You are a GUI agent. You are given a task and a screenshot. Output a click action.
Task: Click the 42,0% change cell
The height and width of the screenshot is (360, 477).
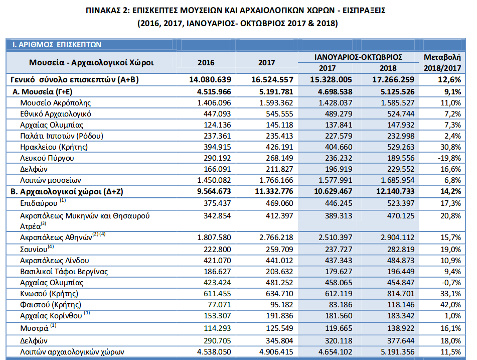pyautogui.click(x=450, y=305)
